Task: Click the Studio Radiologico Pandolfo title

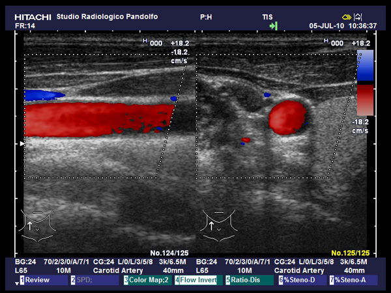Action: coord(107,17)
